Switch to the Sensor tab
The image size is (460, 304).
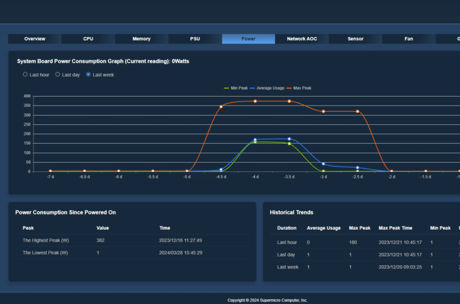355,39
